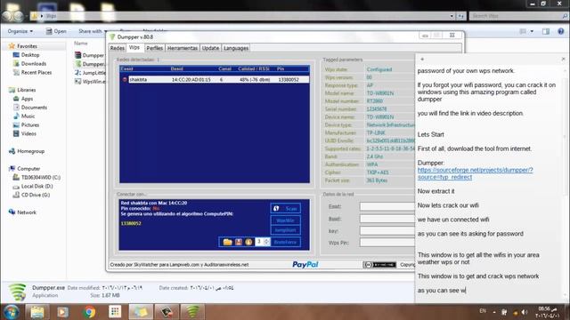Click the WpsWin button
The image size is (570, 320).
tap(286, 220)
